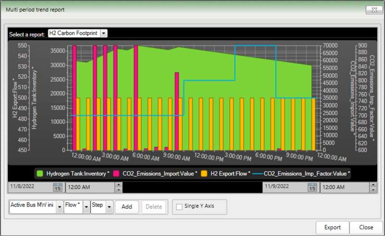Select the CO2_Emissions_Import:Value legend label

(x=160, y=174)
